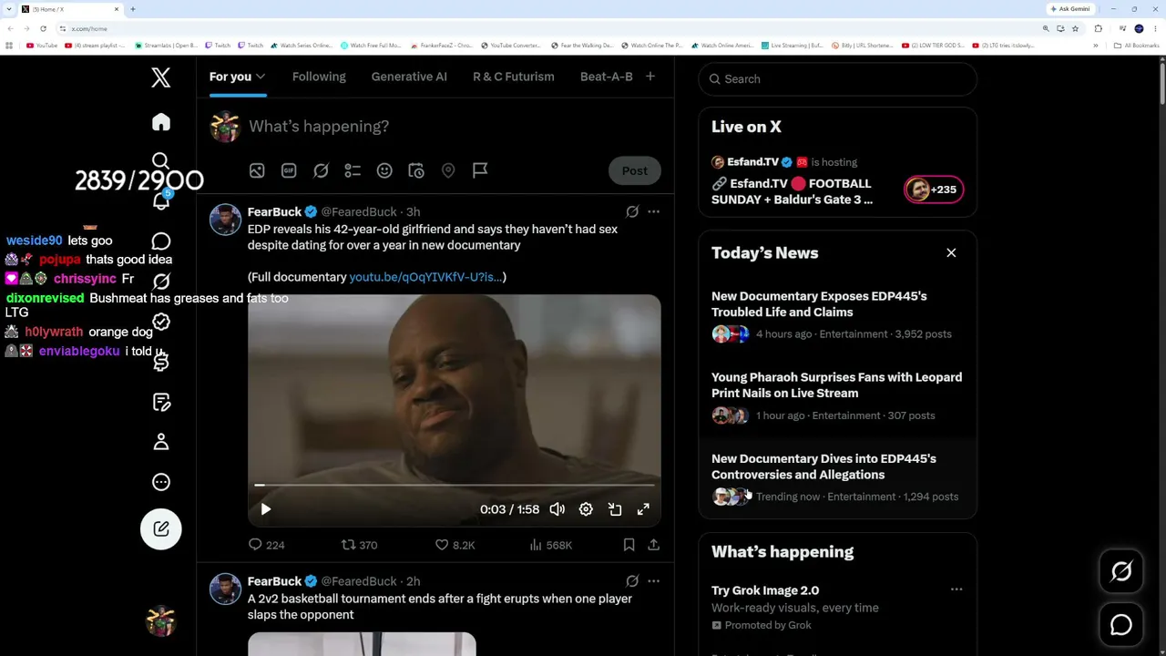Screen dimensions: 1166x656
Task: Open the Home house icon in sidebar
Action: click(161, 122)
